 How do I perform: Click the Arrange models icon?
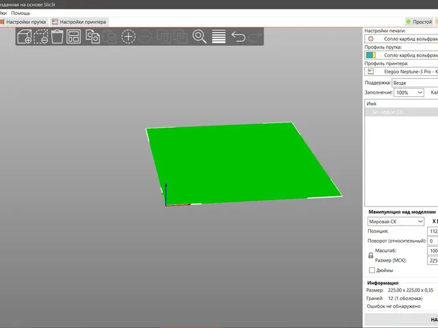73,36
